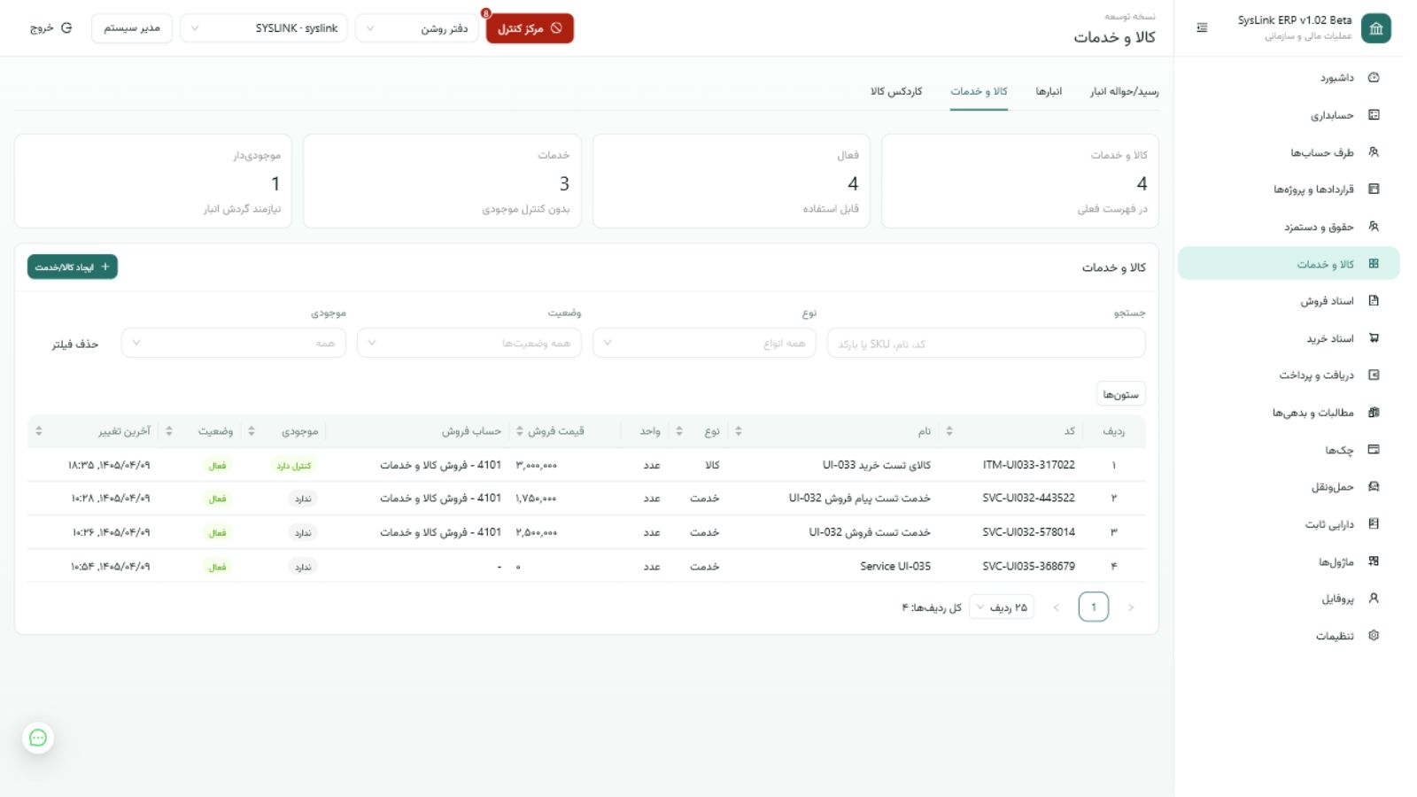Click the اسناد خرید cart icon
Image resolution: width=1417 pixels, height=797 pixels.
pyautogui.click(x=1374, y=338)
